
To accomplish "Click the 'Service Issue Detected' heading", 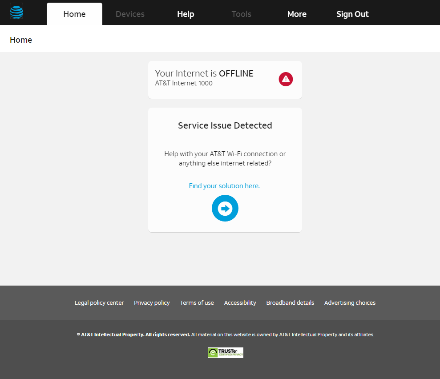I will 225,125.
